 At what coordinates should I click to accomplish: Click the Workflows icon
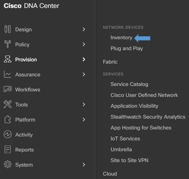[x=7, y=89]
